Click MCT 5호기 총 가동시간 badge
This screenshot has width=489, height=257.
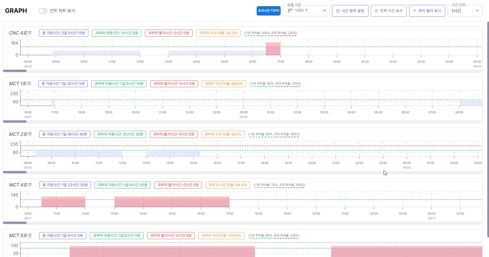(x=63, y=236)
